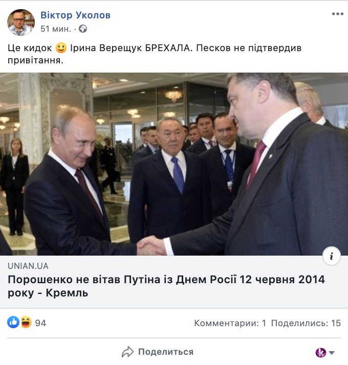Open the three-dots post options menu
This screenshot has width=348, height=365.
tap(338, 14)
